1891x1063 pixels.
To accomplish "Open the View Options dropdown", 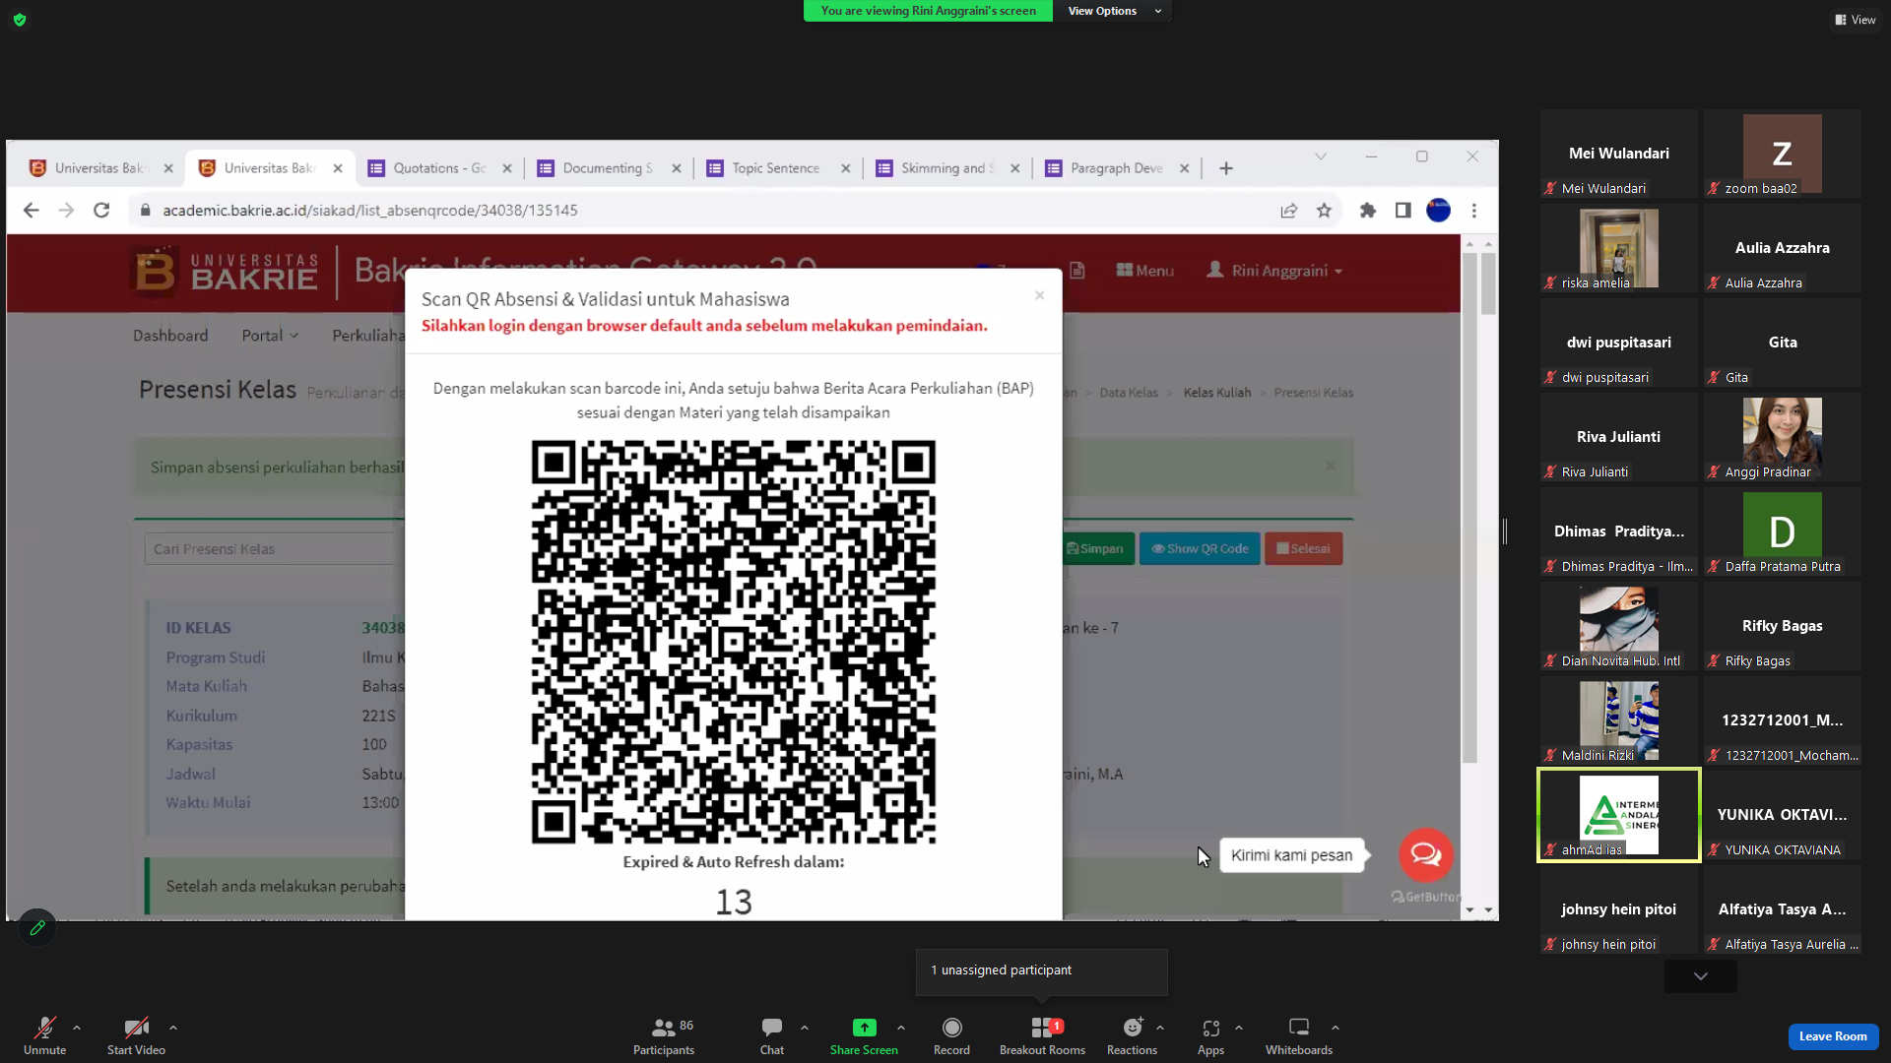I will 1114,11.
